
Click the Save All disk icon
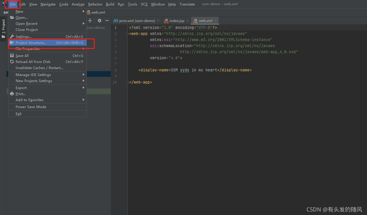(x=12, y=56)
